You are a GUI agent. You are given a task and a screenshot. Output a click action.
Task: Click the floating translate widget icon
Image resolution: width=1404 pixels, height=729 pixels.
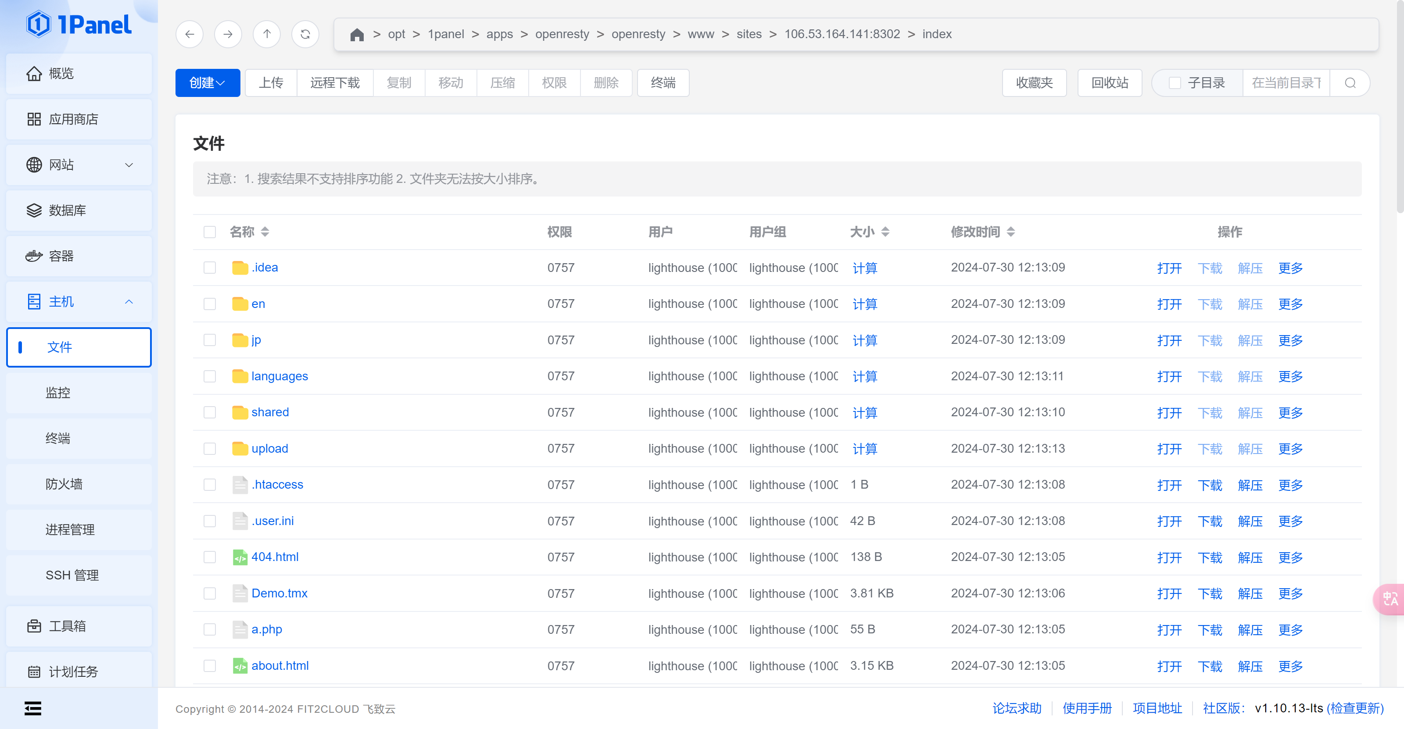tap(1390, 599)
